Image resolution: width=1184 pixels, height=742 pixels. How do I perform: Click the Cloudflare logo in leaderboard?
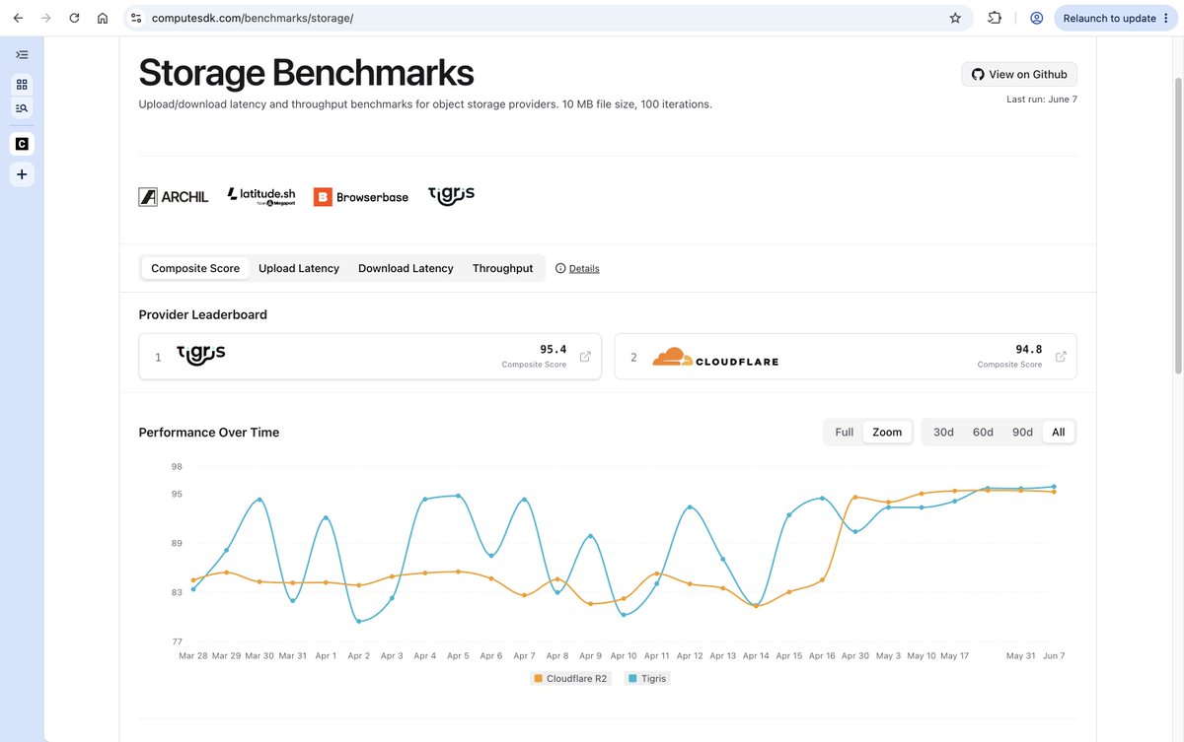point(715,357)
